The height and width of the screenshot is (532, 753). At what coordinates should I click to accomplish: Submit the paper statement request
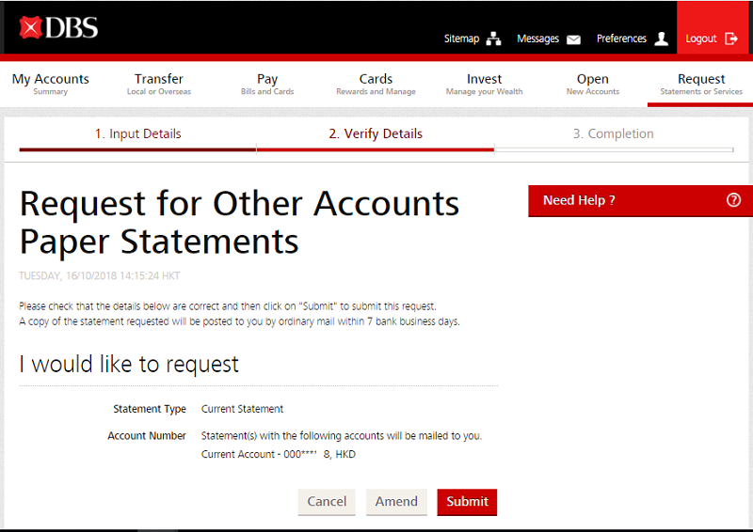tap(467, 502)
